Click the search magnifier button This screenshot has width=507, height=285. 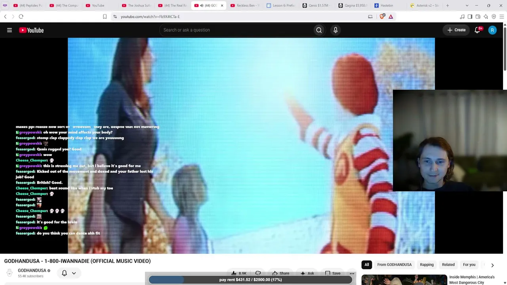coord(319,30)
